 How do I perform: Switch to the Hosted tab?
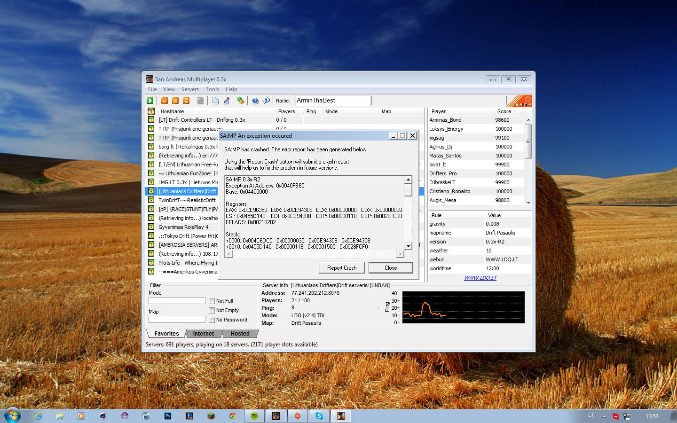(240, 334)
